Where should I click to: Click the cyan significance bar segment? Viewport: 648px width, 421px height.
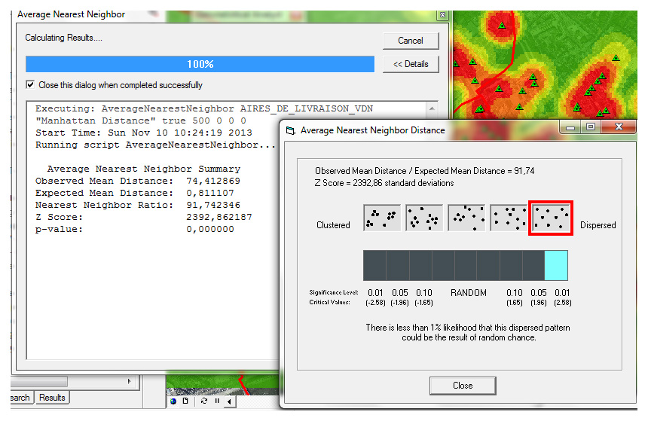coord(556,266)
